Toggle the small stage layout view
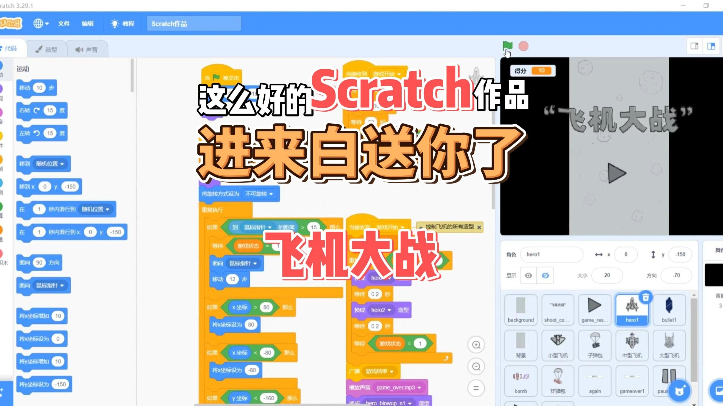Image resolution: width=723 pixels, height=406 pixels. (694, 46)
